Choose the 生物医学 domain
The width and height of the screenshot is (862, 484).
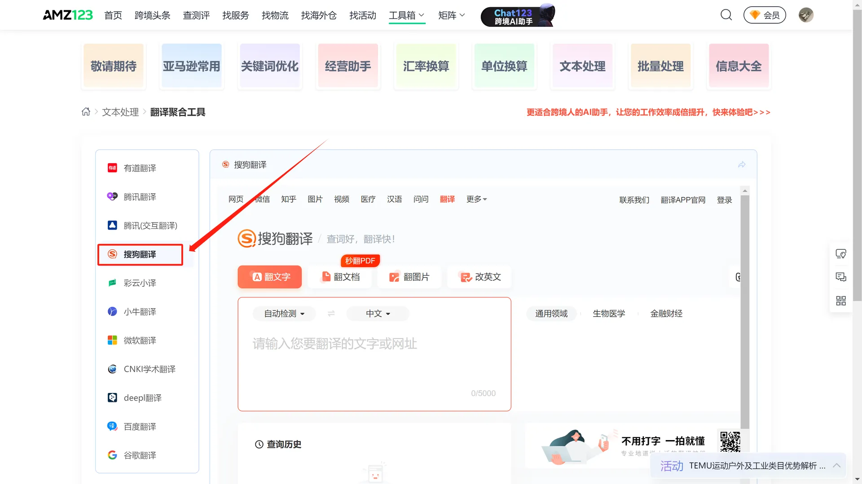click(609, 314)
